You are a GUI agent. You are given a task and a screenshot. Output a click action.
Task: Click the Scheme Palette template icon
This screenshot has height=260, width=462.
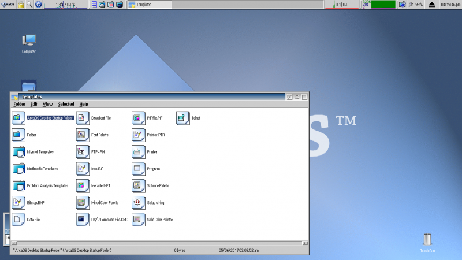(137, 185)
